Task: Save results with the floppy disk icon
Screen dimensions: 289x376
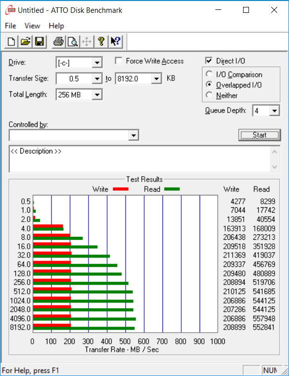Action: pos(40,42)
